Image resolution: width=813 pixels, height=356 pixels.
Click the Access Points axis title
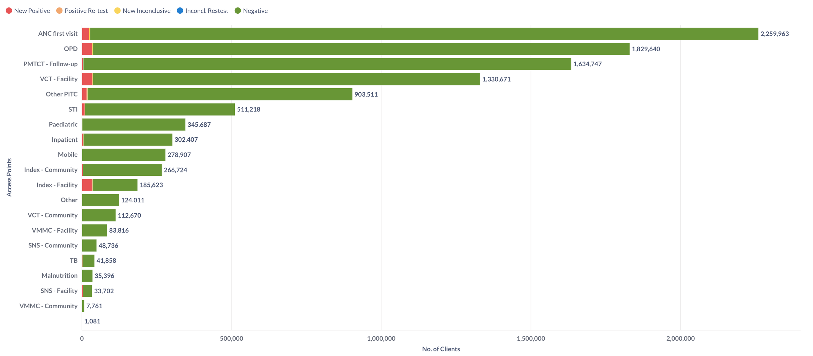point(9,177)
